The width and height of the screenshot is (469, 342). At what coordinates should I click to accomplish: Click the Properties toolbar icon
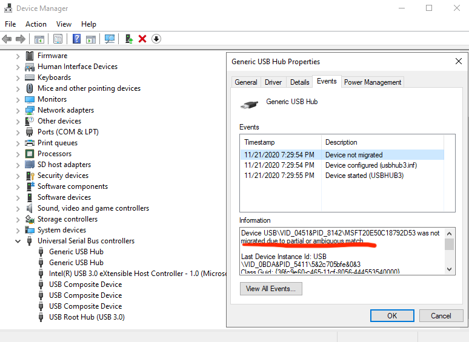pyautogui.click(x=58, y=39)
